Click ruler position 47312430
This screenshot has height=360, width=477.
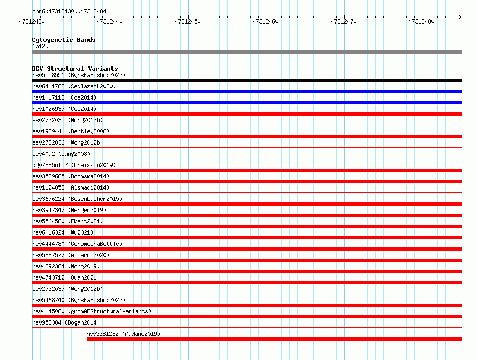32,21
